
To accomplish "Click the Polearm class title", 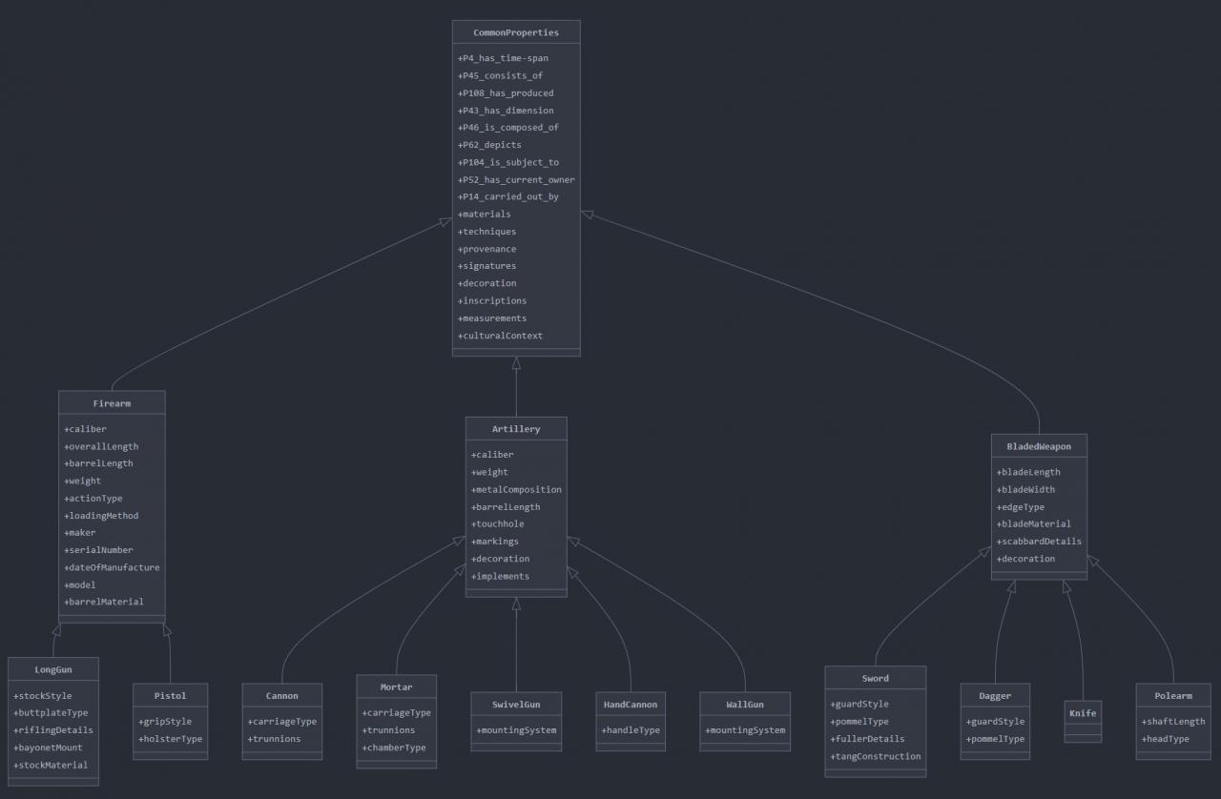I will coord(1172,696).
